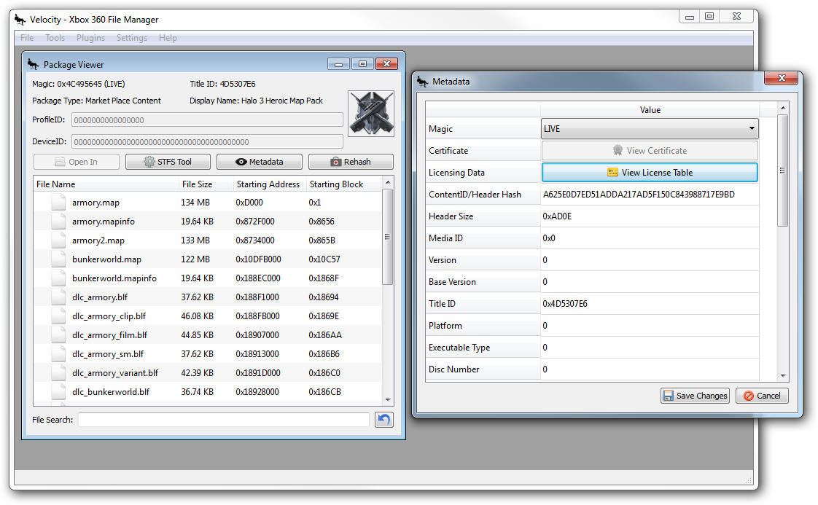Image resolution: width=818 pixels, height=505 pixels.
Task: Click the Base Version value cell
Action: (650, 282)
